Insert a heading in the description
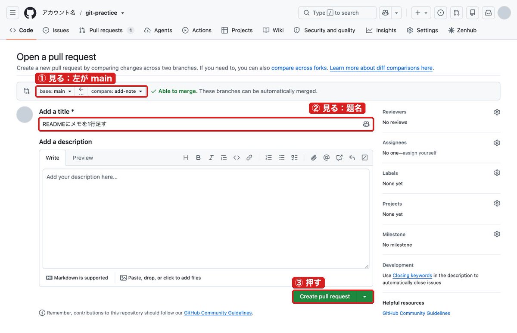 [186, 158]
